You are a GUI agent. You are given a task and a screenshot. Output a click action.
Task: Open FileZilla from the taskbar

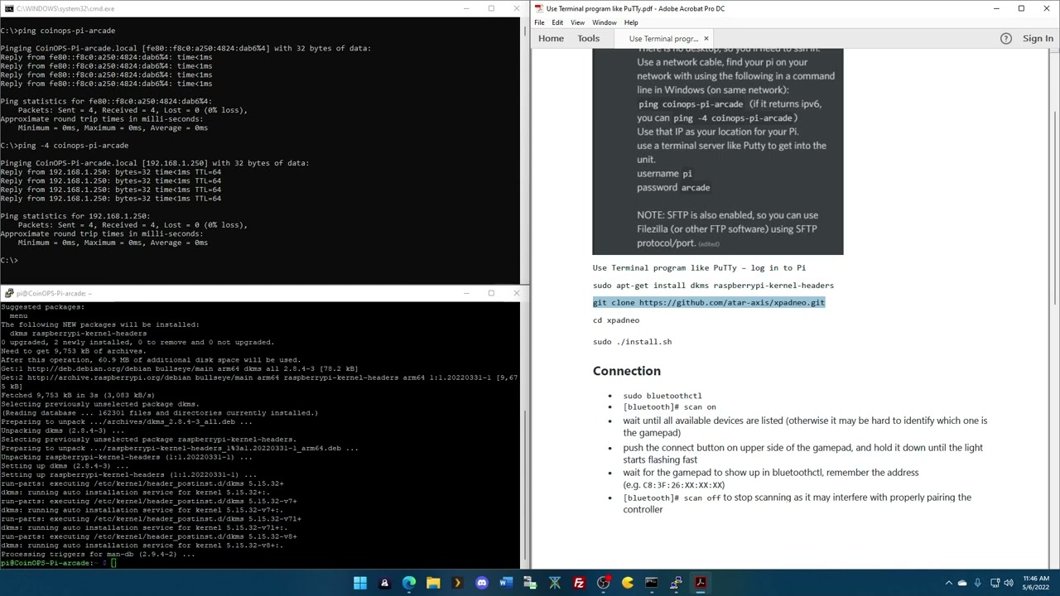[x=579, y=583]
